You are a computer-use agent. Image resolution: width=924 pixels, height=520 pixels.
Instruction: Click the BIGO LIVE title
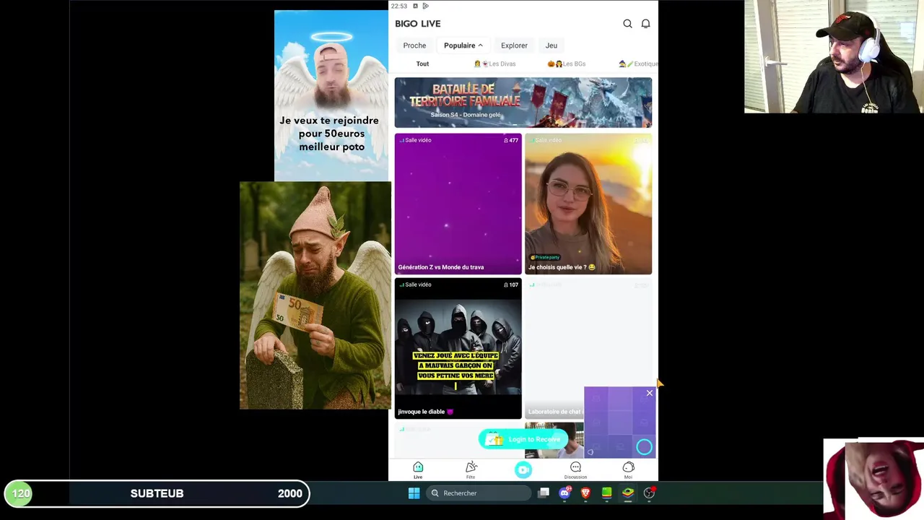417,24
